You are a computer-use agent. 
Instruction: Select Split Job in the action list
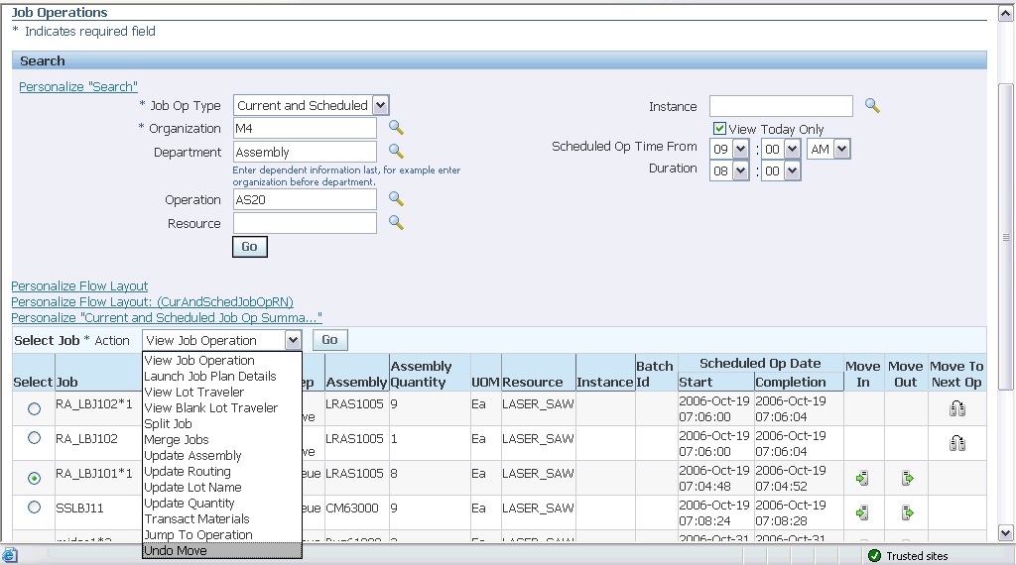click(168, 423)
